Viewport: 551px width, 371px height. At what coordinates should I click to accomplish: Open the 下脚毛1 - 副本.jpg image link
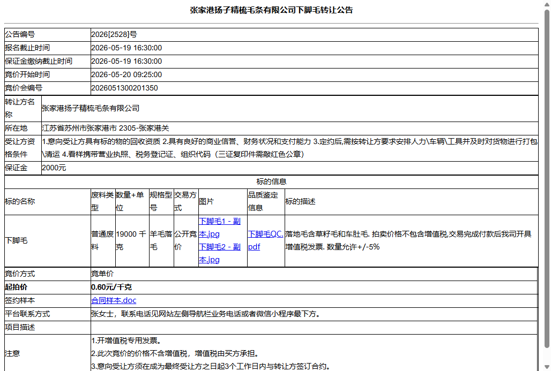(220, 228)
